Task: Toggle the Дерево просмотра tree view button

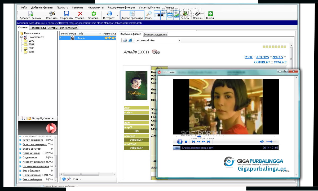Action: 132,15
